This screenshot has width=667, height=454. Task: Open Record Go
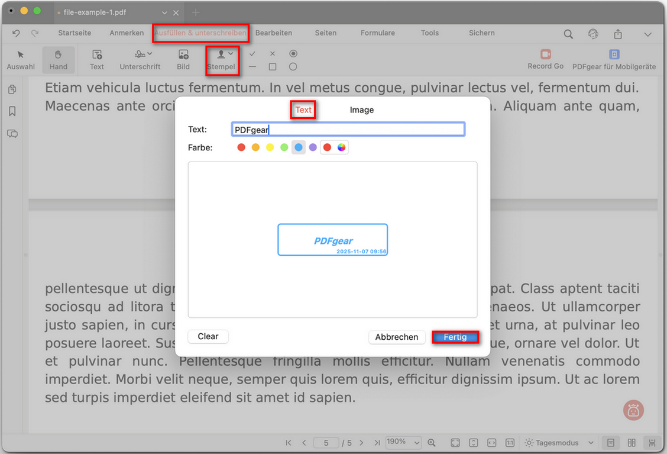(545, 60)
